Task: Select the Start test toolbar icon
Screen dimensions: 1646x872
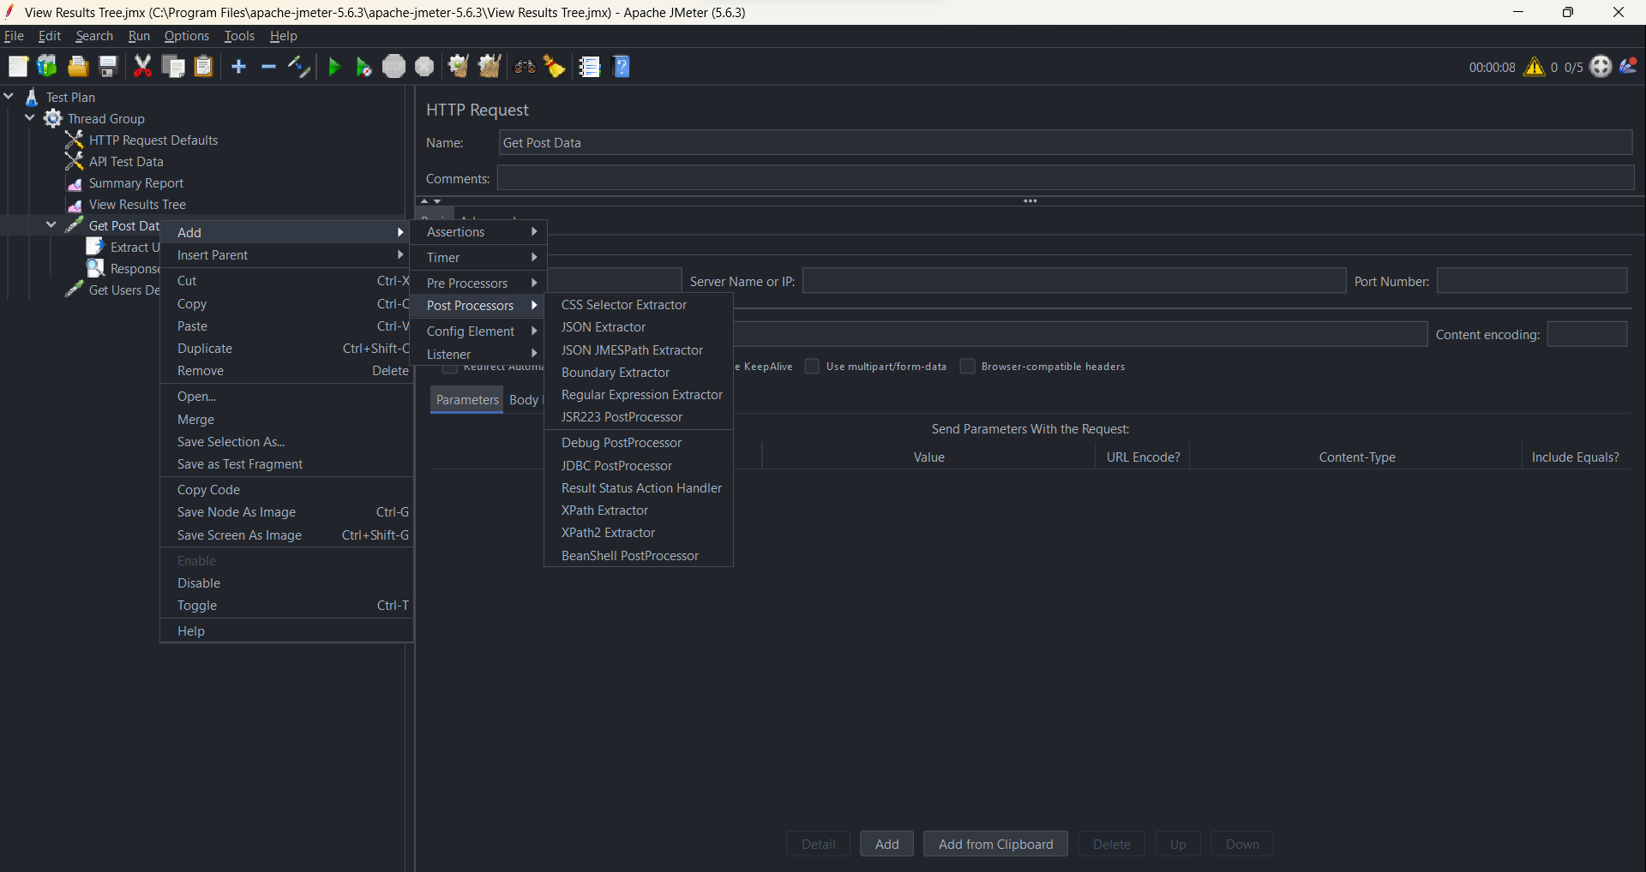Action: click(333, 66)
